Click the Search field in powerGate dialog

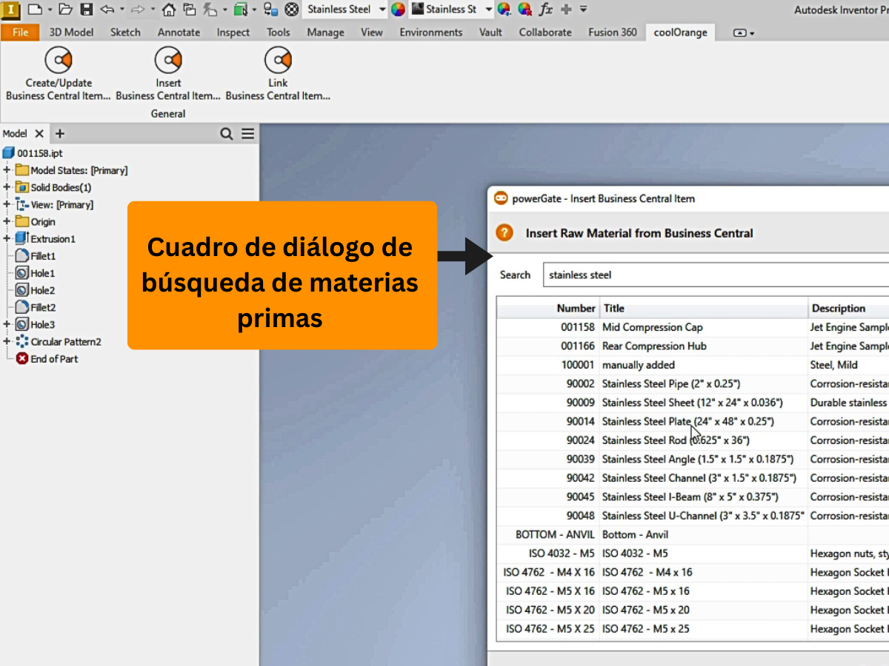pyautogui.click(x=716, y=275)
